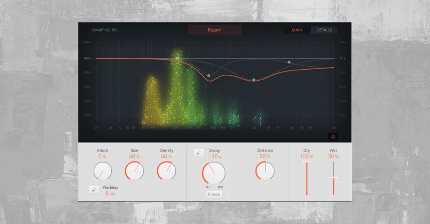Switch to the DETAILS tab

(324, 30)
